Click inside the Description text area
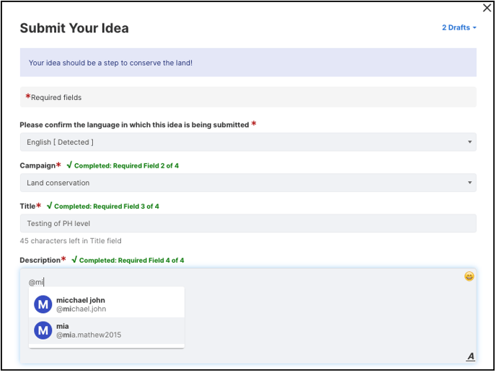The image size is (496, 372). tap(248, 316)
